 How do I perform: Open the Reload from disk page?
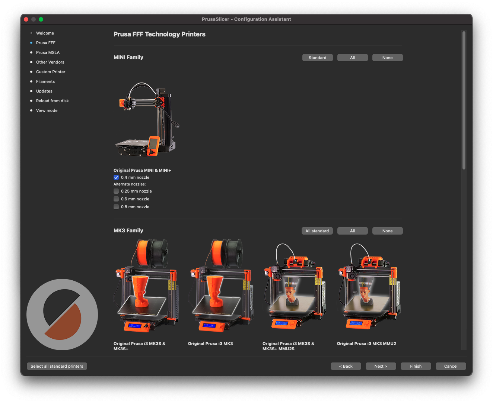tap(53, 101)
